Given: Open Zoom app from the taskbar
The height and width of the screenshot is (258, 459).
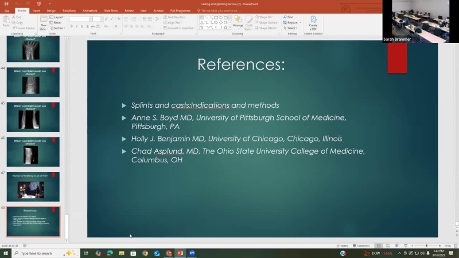Looking at the screenshot, I should pyautogui.click(x=192, y=253).
